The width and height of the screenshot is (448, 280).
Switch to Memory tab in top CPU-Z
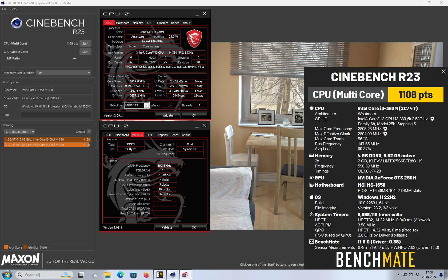(138, 23)
